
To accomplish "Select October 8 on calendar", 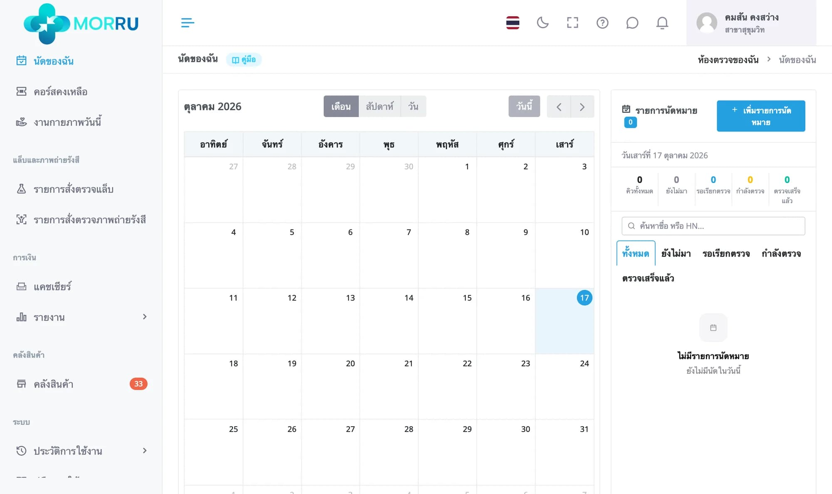I will [448, 255].
